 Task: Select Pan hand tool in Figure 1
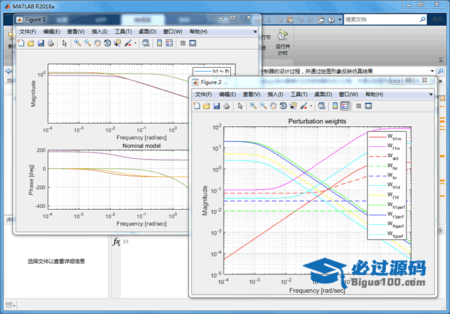(x=98, y=43)
